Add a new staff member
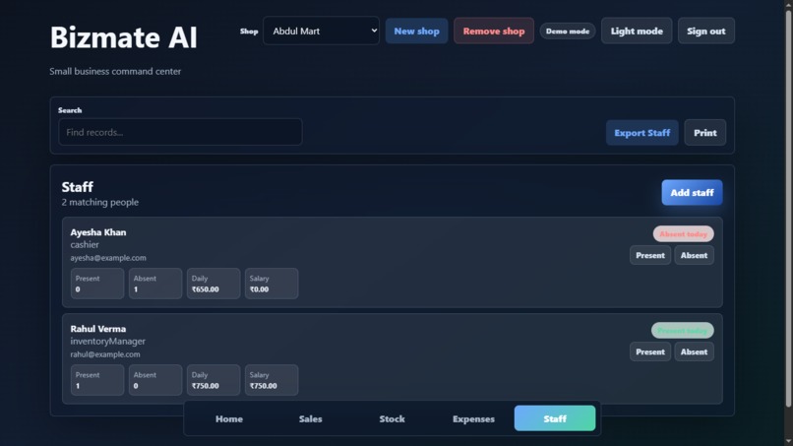 pos(692,192)
